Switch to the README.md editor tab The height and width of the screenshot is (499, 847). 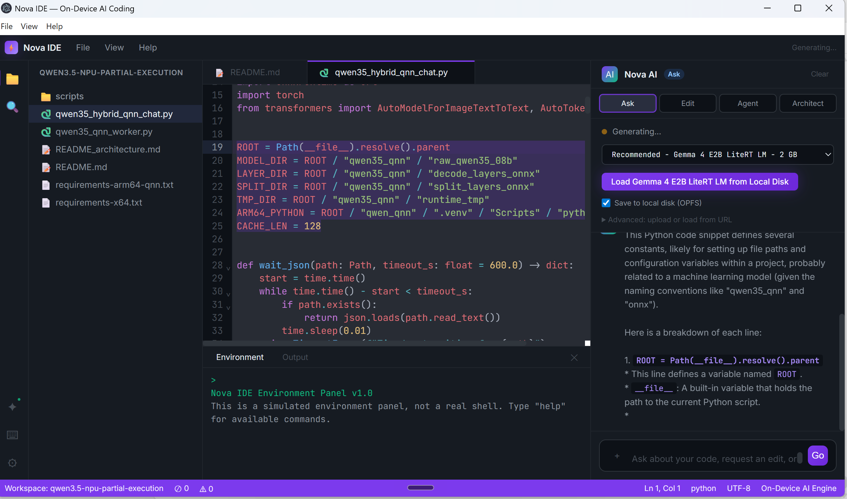(x=255, y=72)
